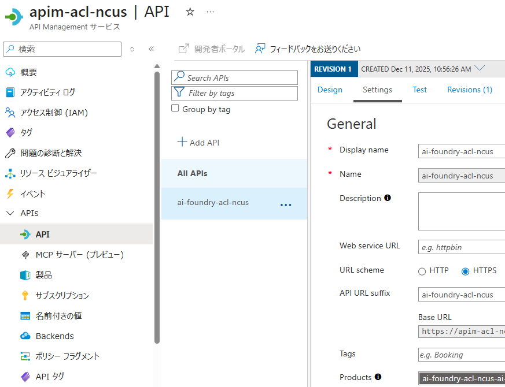Expand the Revision 1 dropdown chevron
The height and width of the screenshot is (387, 505).
(x=480, y=69)
